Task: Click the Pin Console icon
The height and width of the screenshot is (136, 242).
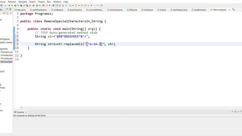Action: tap(232, 112)
